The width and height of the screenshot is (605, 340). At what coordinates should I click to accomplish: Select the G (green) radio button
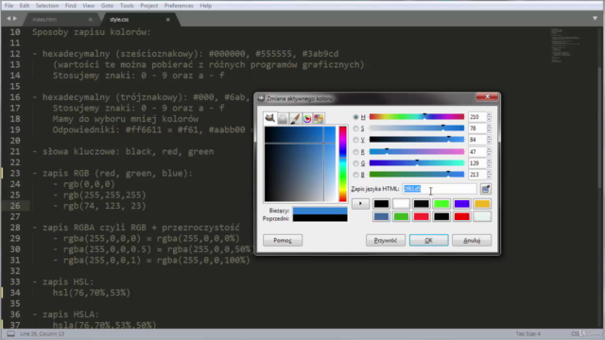pos(355,163)
